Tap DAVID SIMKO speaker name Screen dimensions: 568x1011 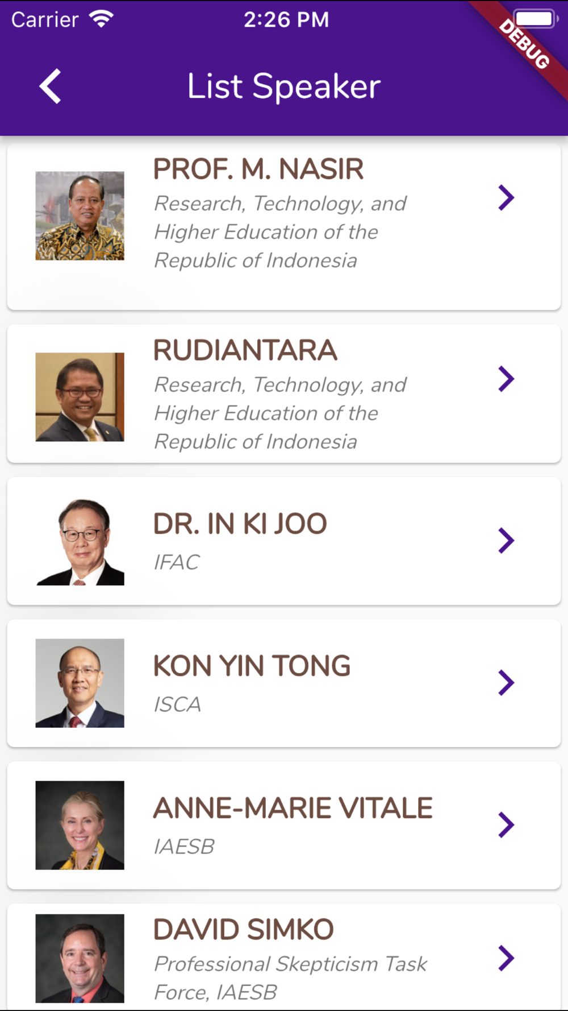[244, 930]
